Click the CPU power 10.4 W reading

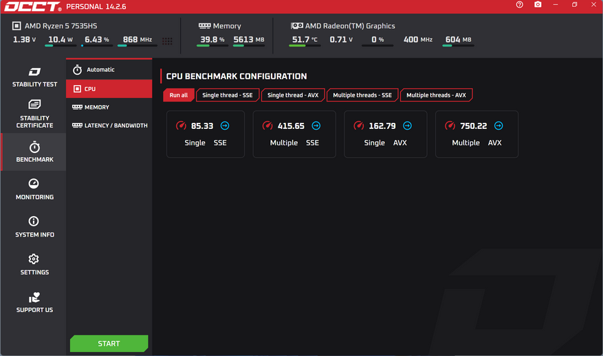point(61,40)
